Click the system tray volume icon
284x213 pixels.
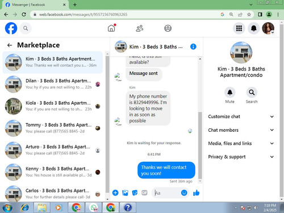[256, 208]
